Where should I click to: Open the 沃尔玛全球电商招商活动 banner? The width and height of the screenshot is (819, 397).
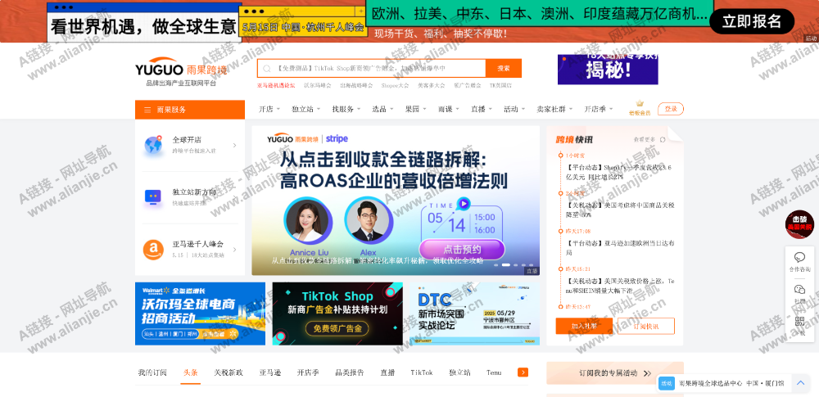point(200,314)
